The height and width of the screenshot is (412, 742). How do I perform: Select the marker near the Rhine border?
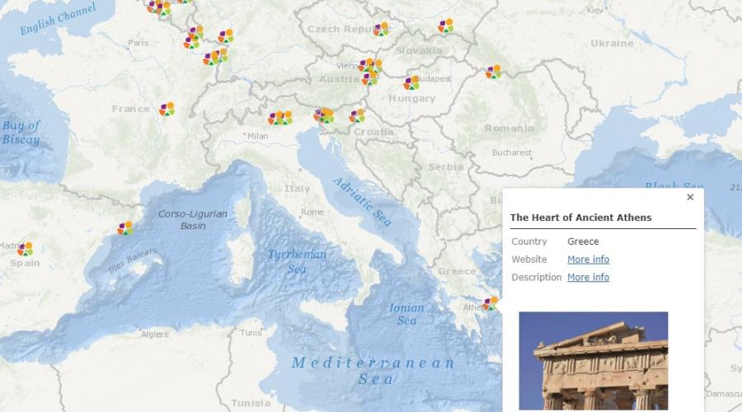[216, 57]
